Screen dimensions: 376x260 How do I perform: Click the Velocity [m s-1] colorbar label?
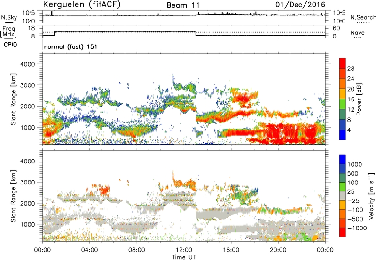pyautogui.click(x=371, y=196)
